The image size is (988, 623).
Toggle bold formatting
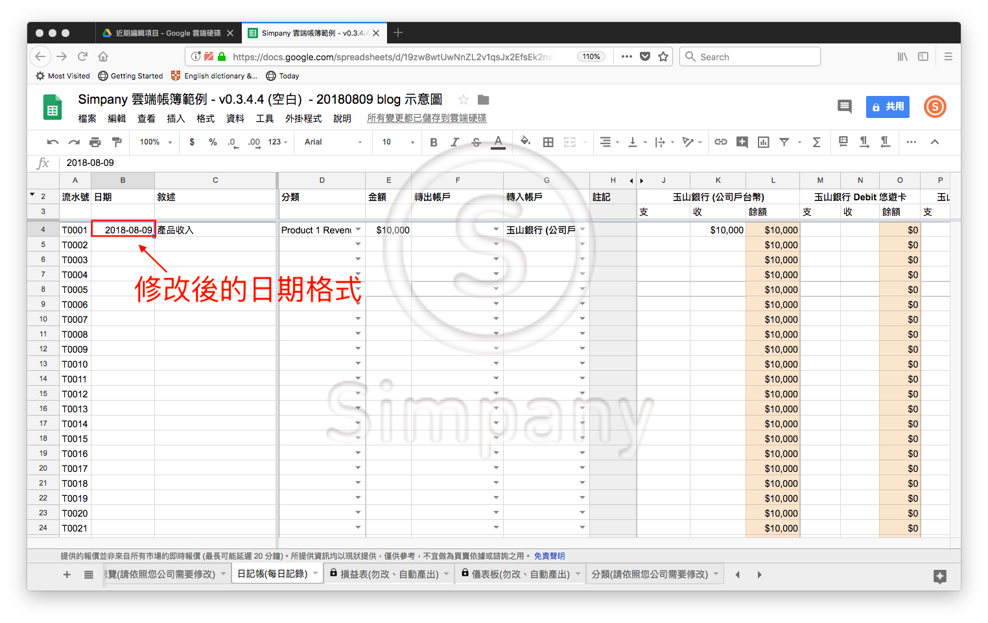pyautogui.click(x=434, y=142)
